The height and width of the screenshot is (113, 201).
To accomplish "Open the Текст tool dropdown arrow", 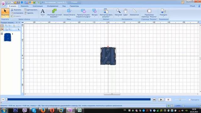I will [x=43, y=17].
